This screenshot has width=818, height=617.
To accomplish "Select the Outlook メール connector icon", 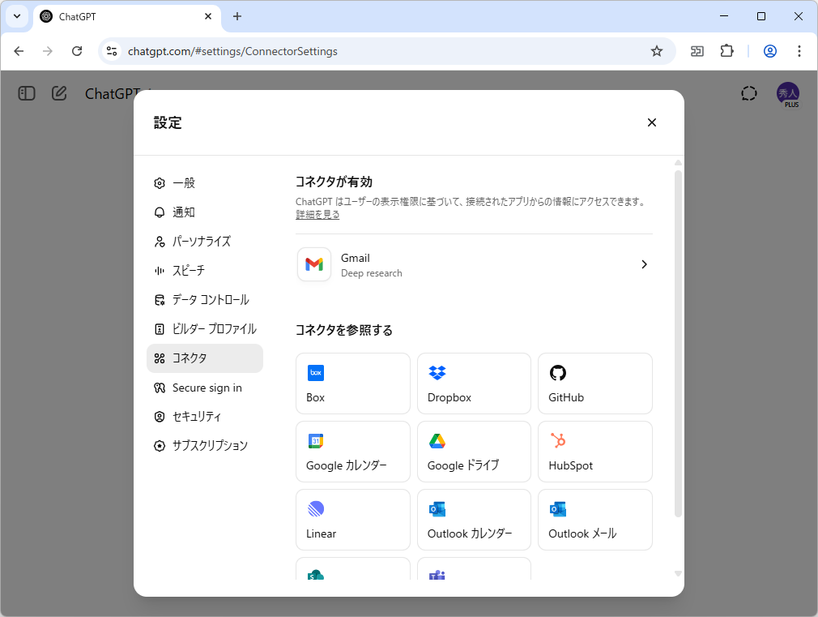I will point(557,509).
